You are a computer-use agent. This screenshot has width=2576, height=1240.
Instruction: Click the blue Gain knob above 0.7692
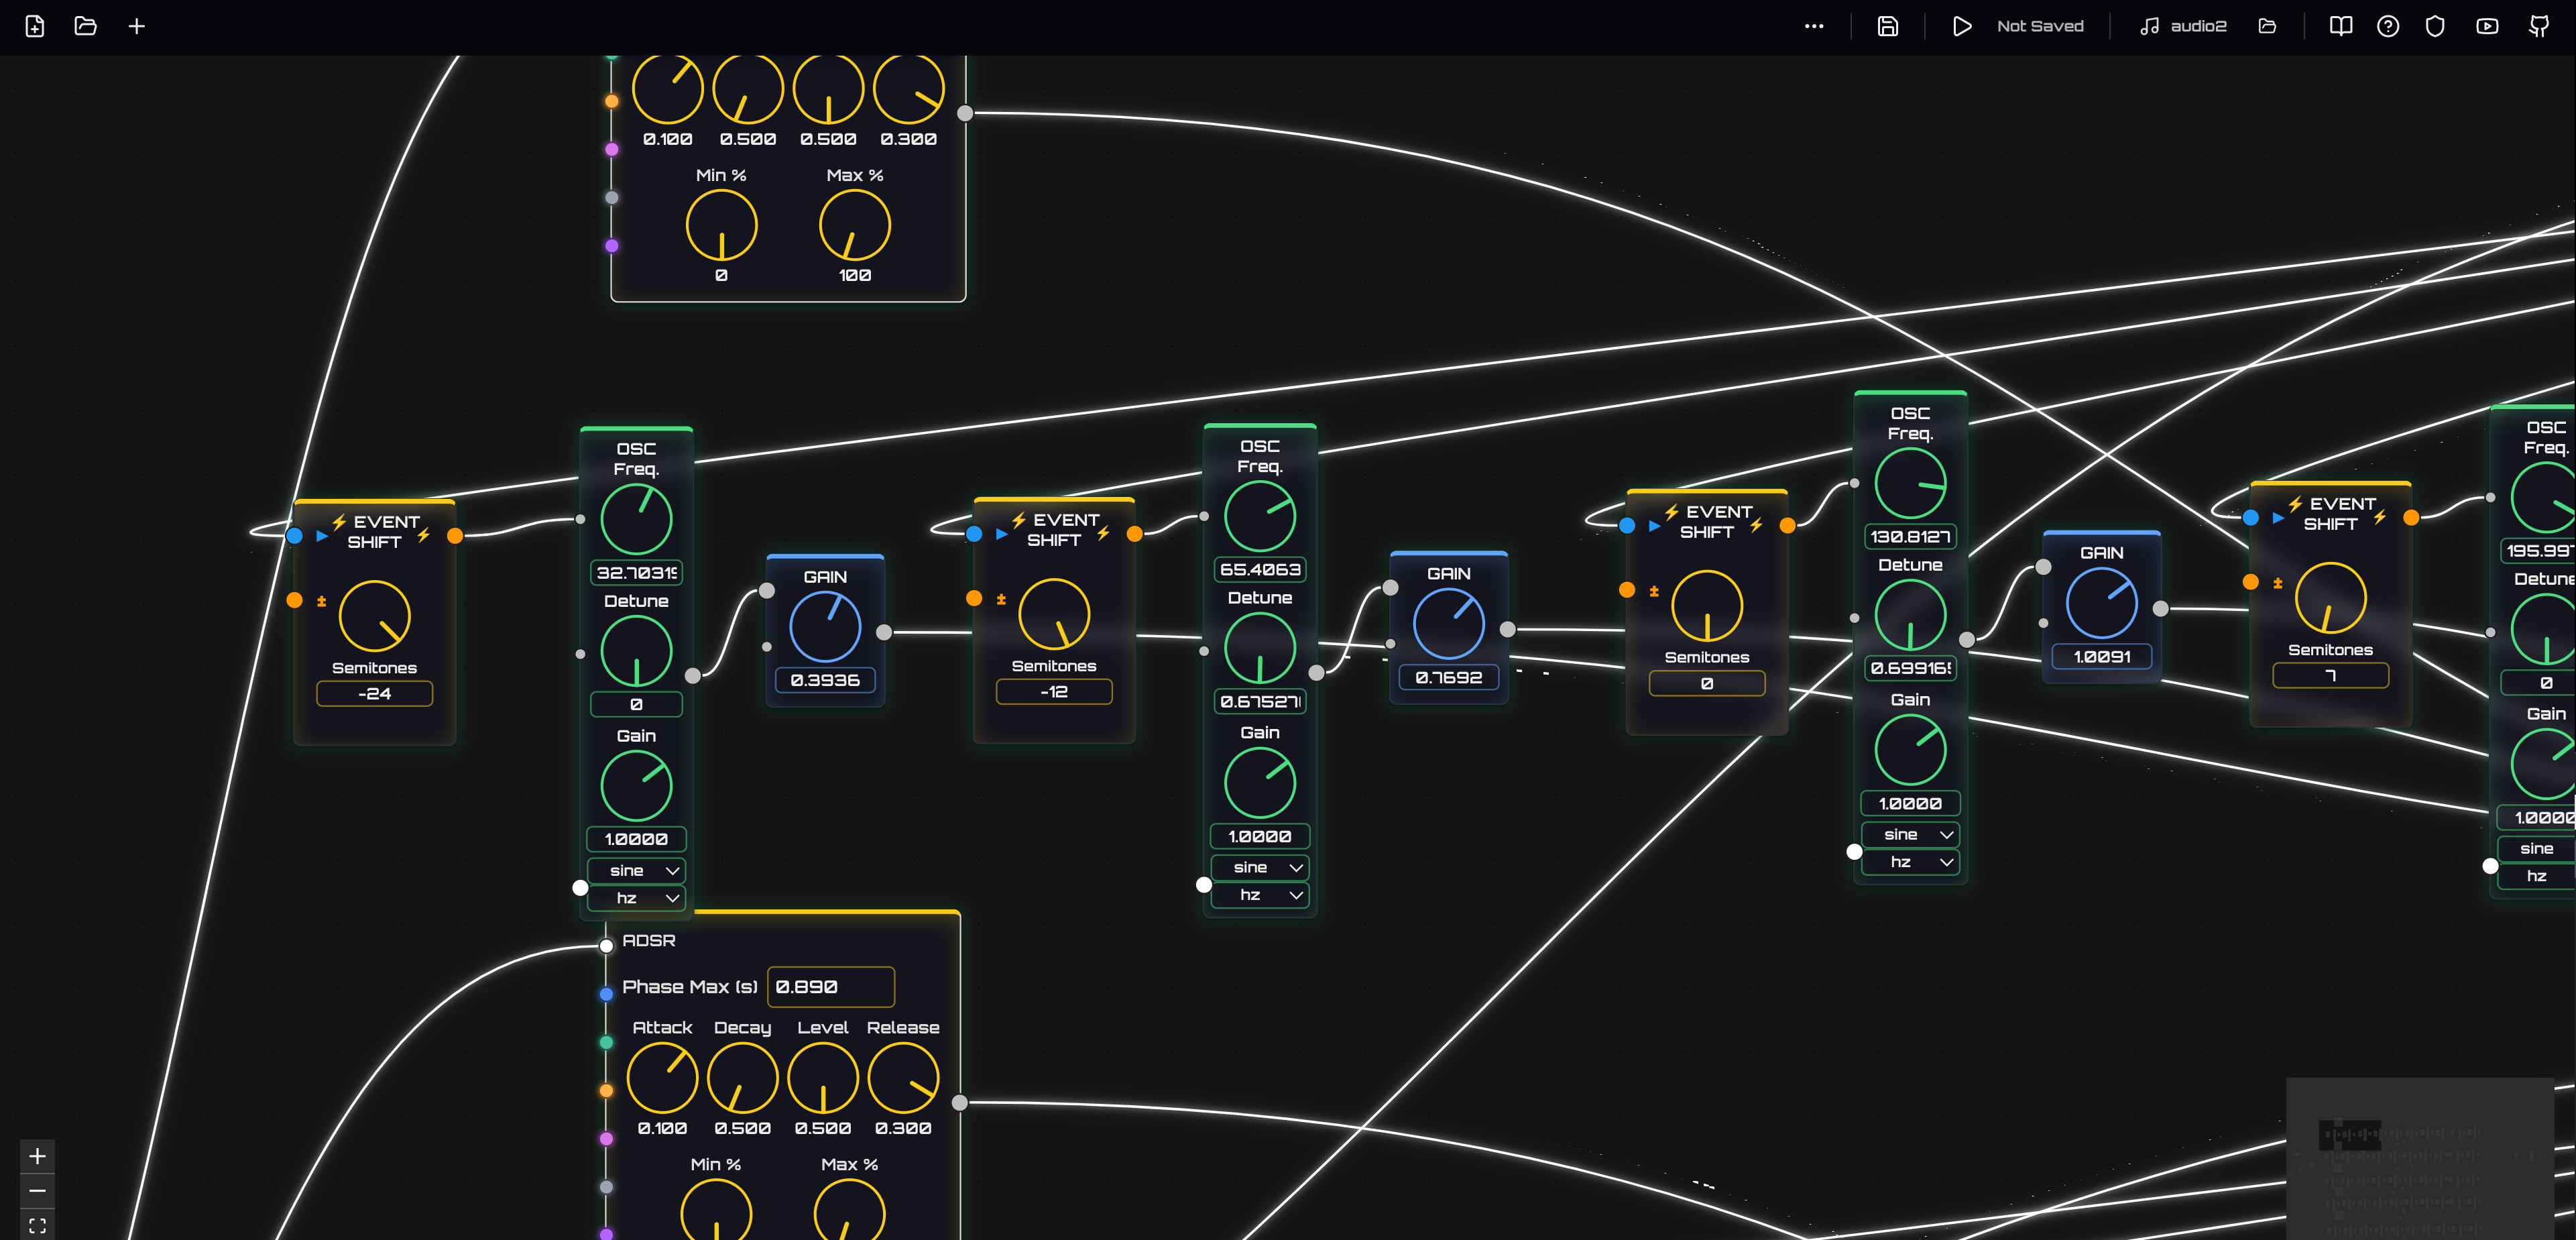[x=1449, y=625]
